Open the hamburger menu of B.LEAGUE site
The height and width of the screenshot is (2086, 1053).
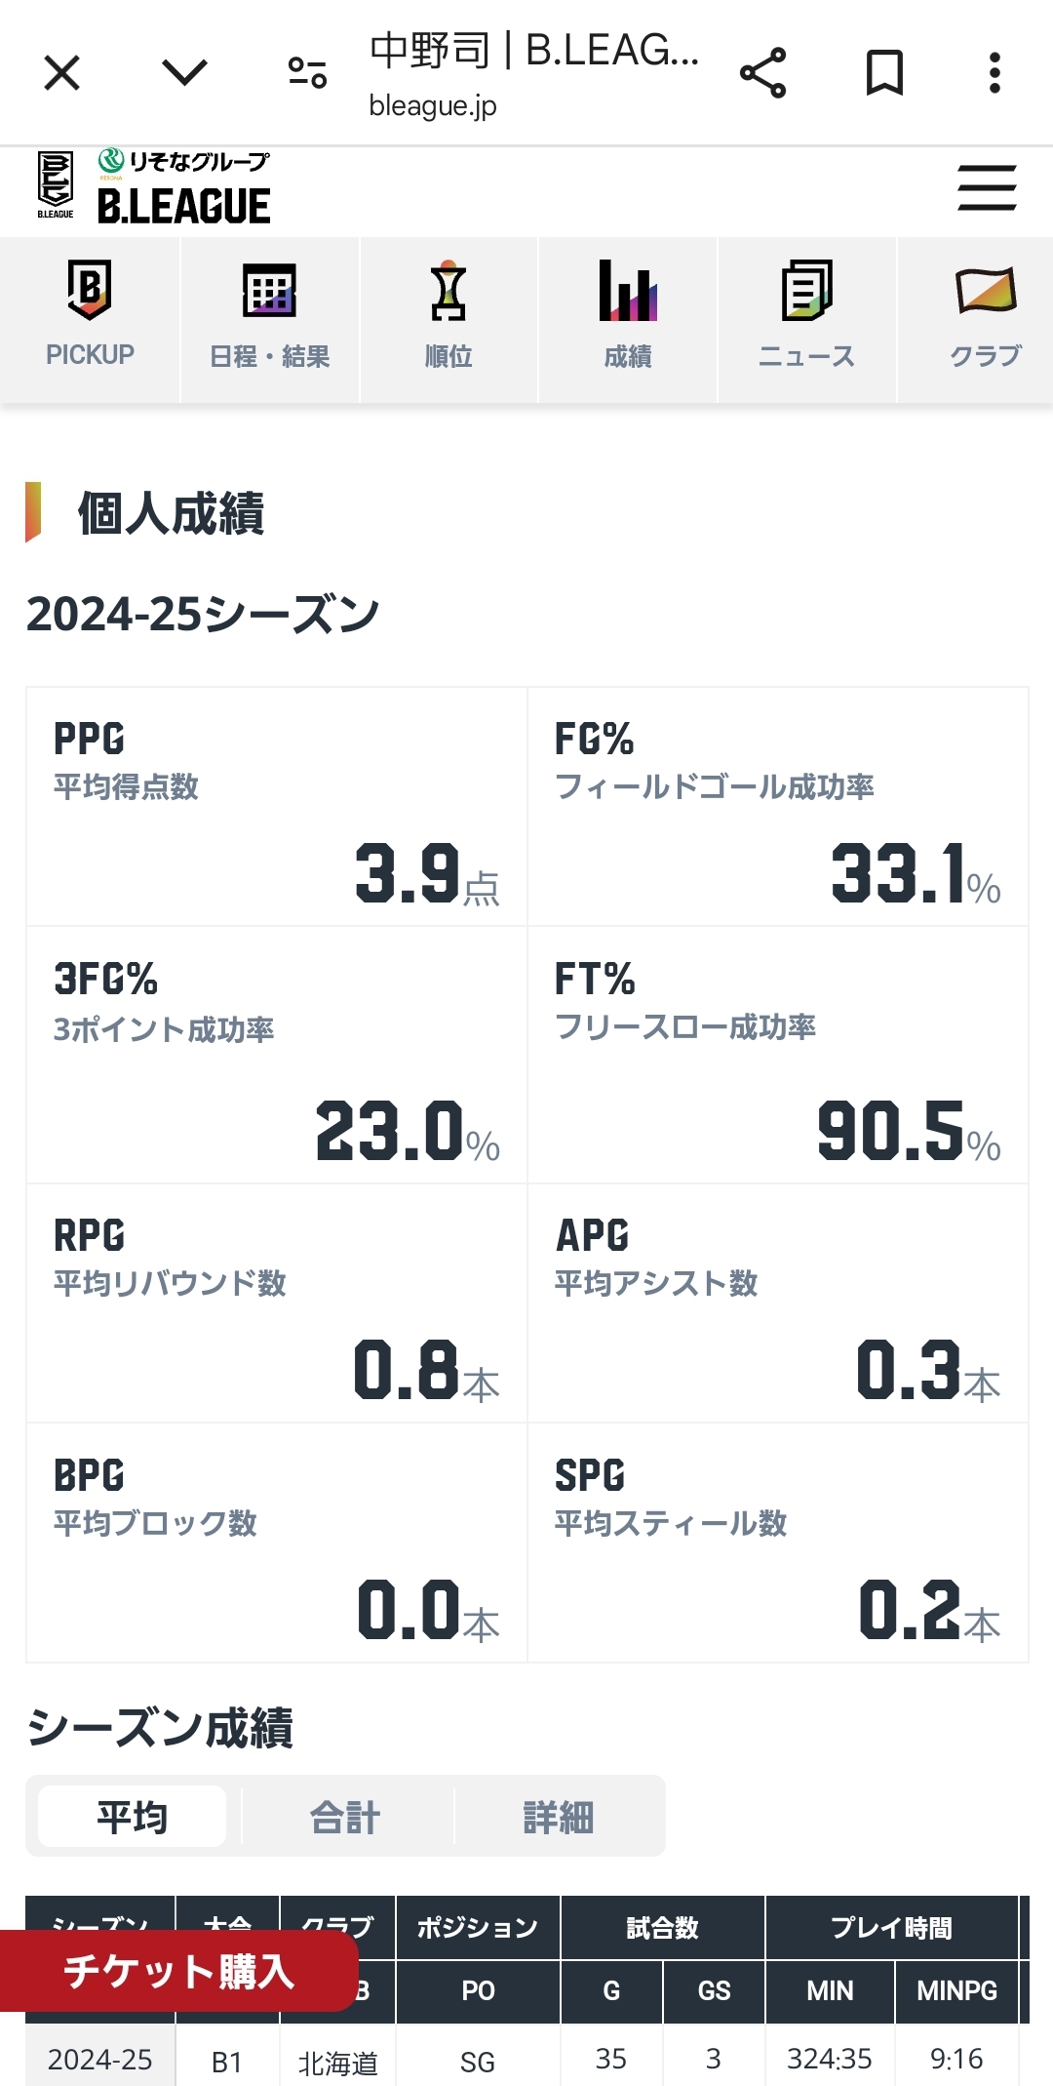tap(987, 187)
